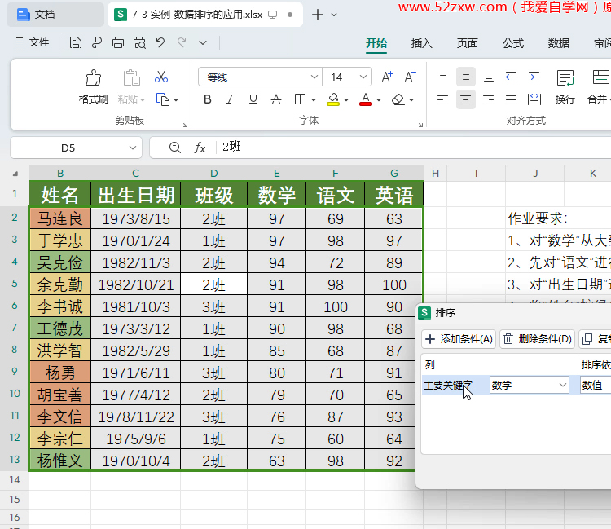
Task: Click 添加条件(A) button in Sort dialog
Action: (459, 339)
